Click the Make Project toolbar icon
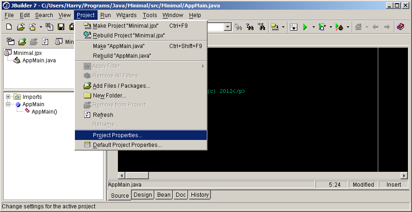 click(275, 27)
